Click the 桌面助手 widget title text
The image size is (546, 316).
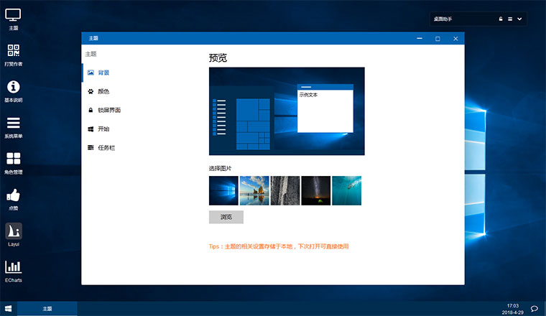click(x=443, y=19)
